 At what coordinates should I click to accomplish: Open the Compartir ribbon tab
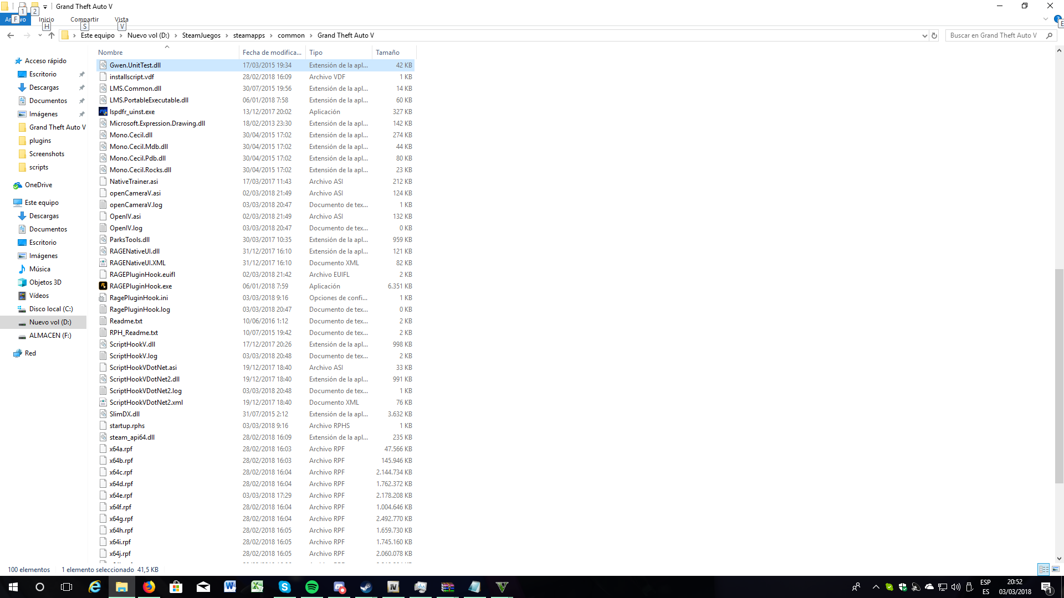click(x=84, y=19)
